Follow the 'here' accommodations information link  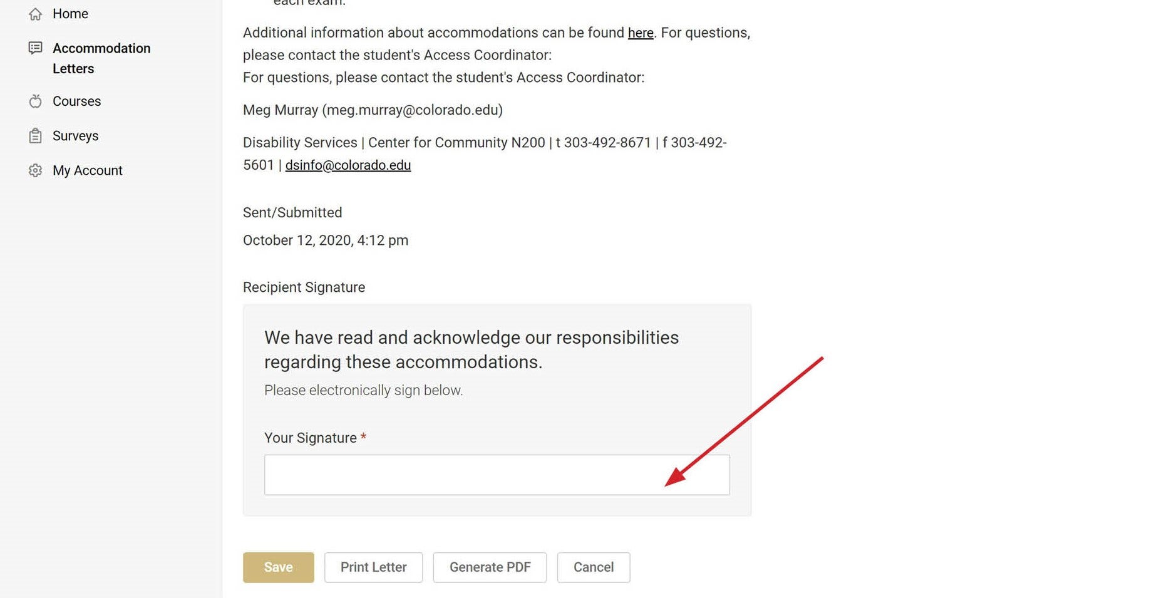(x=641, y=33)
